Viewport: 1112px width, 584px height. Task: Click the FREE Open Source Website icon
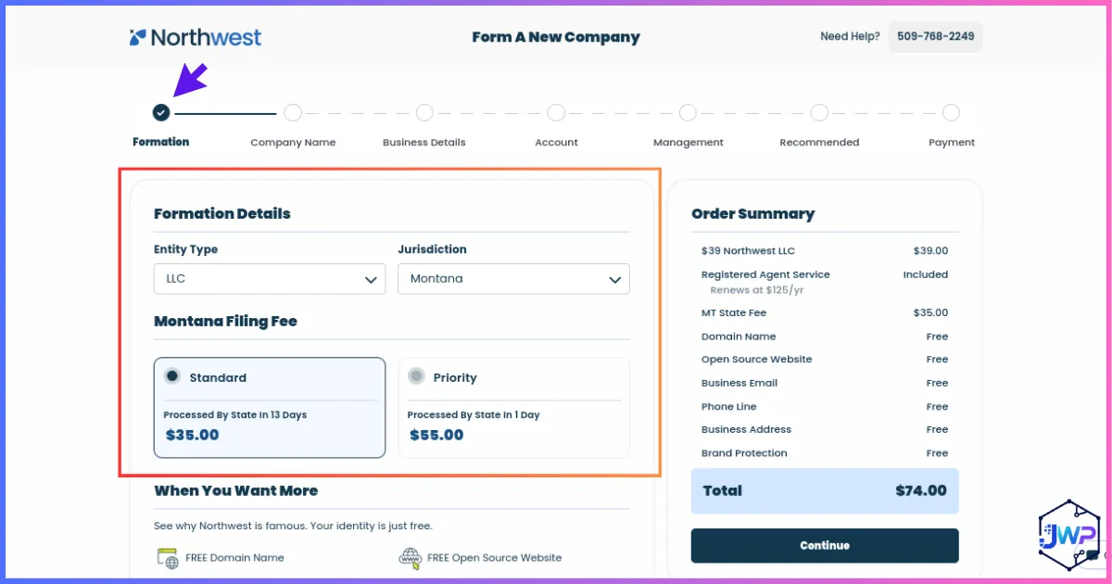click(410, 558)
